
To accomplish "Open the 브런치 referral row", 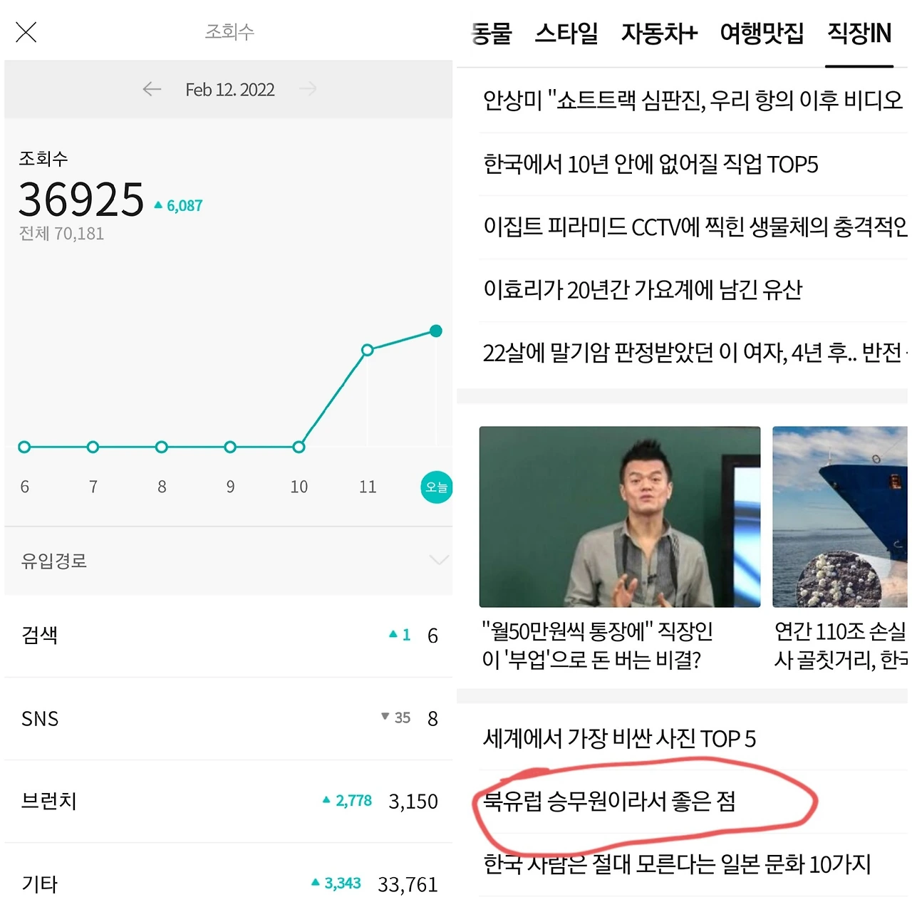I will (x=229, y=802).
